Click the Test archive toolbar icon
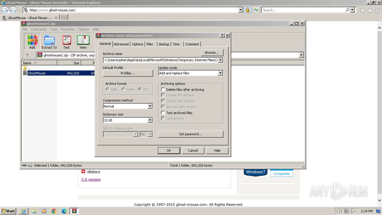Image resolution: width=382 pixels, height=215 pixels. 67,42
